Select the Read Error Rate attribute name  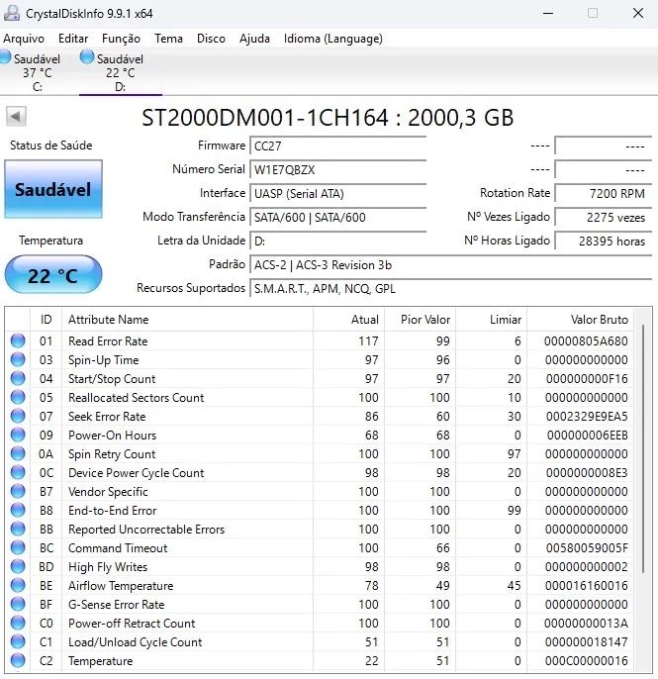coord(108,341)
